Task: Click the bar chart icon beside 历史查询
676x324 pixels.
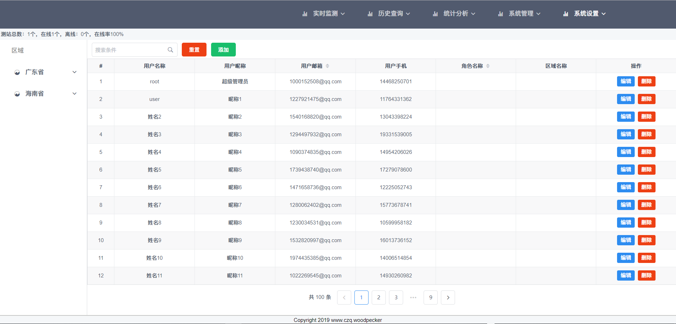Action: point(370,14)
